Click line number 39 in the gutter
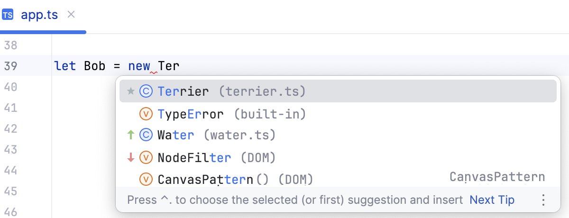Image resolution: width=569 pixels, height=218 pixels. tap(10, 66)
